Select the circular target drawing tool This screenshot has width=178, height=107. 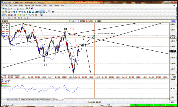pyautogui.click(x=21, y=15)
